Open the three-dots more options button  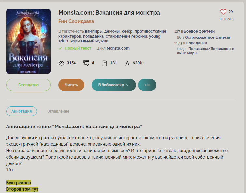click(x=147, y=85)
